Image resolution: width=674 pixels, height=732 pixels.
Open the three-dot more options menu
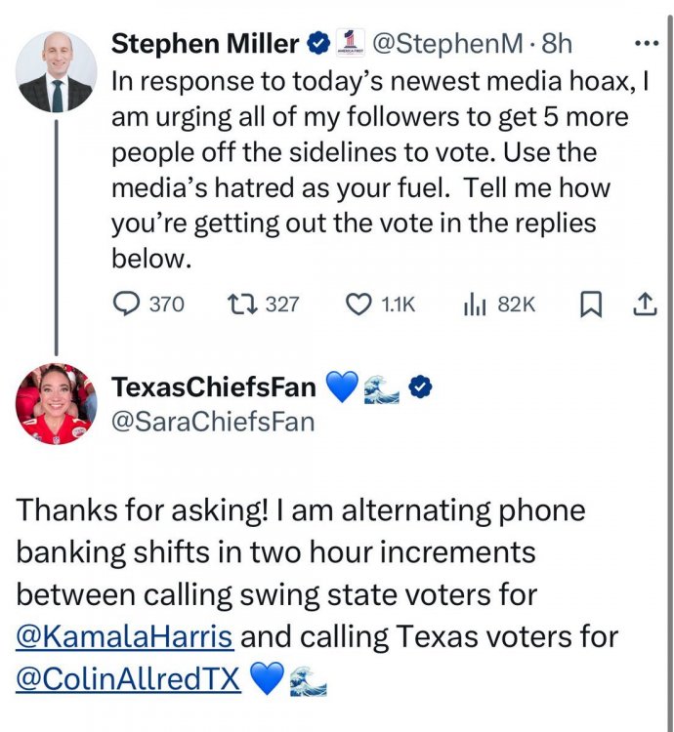coord(647,43)
